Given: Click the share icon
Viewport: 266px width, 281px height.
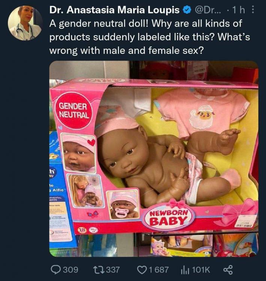Looking at the screenshot, I should pos(227,269).
